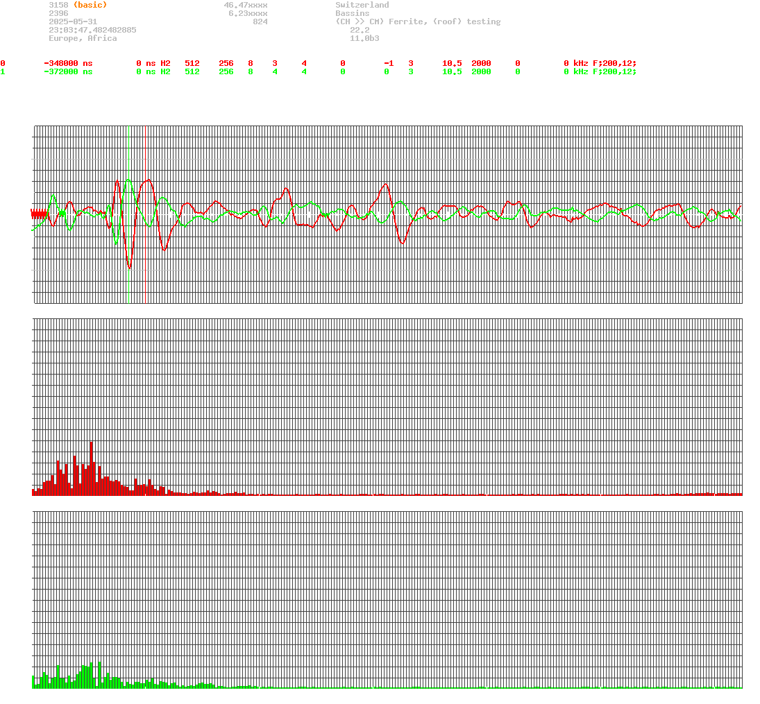
Task: Click the latitude value 46.47xxxx
Action: click(x=246, y=5)
